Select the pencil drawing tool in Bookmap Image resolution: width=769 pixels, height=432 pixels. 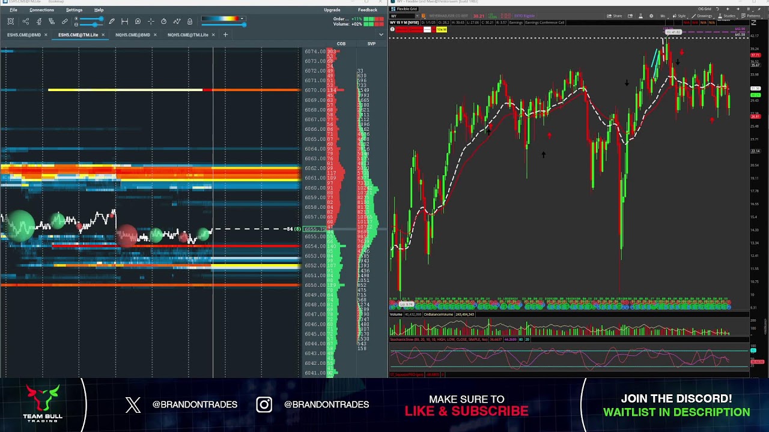[x=111, y=22]
